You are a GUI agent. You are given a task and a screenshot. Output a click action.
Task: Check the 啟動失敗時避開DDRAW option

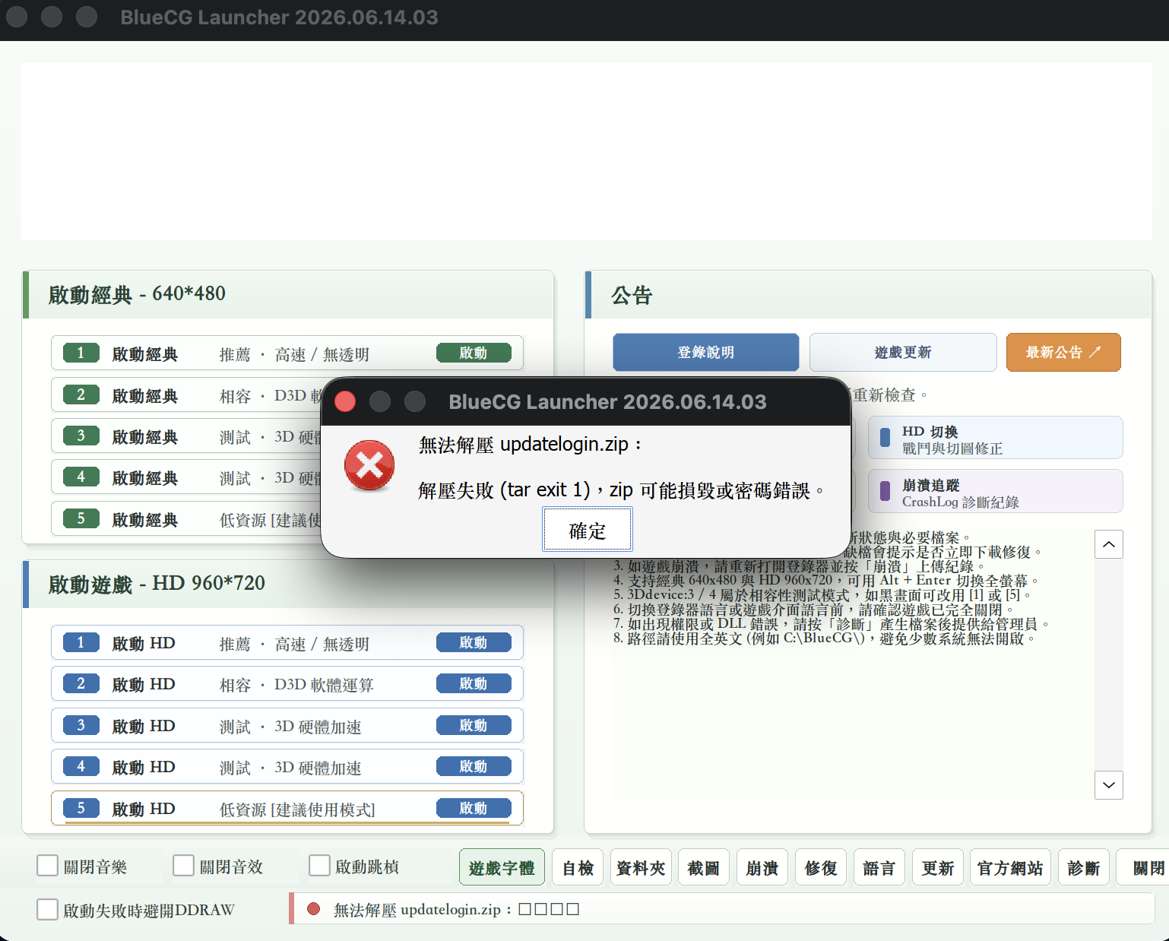pyautogui.click(x=48, y=909)
